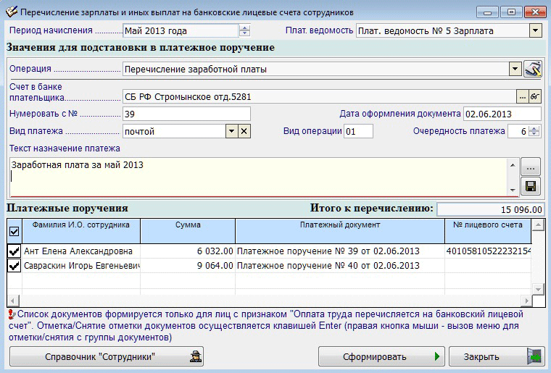The height and width of the screenshot is (373, 551).
Task: Click the payer bank account field
Action: pos(320,96)
